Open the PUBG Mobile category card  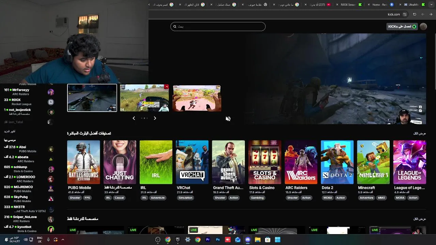[x=83, y=162]
